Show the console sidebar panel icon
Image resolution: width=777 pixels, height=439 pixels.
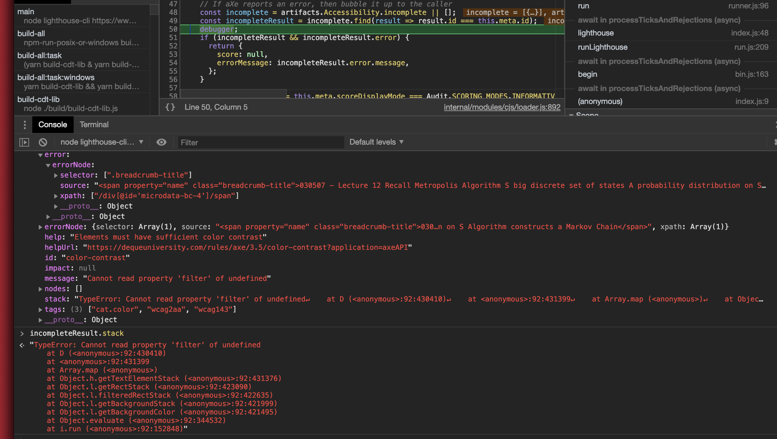pos(24,142)
